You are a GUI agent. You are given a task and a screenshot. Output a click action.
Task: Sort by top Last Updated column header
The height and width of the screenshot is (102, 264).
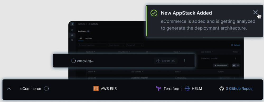point(207,52)
